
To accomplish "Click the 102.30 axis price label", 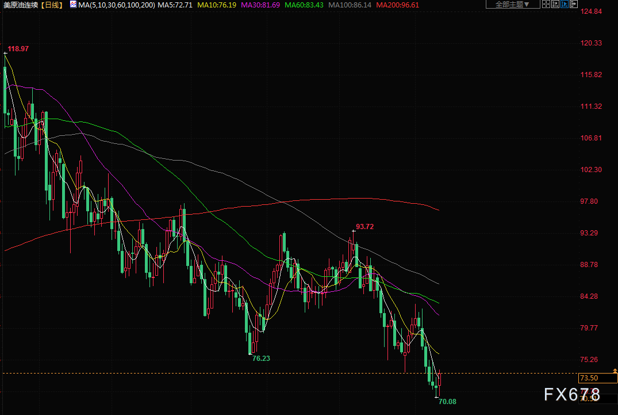I will 591,170.
